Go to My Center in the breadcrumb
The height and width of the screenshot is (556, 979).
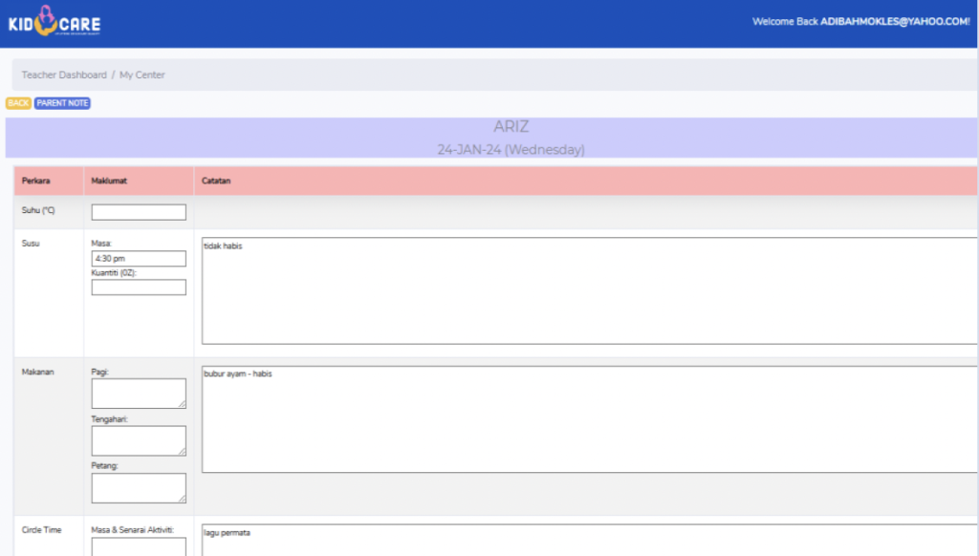click(142, 75)
